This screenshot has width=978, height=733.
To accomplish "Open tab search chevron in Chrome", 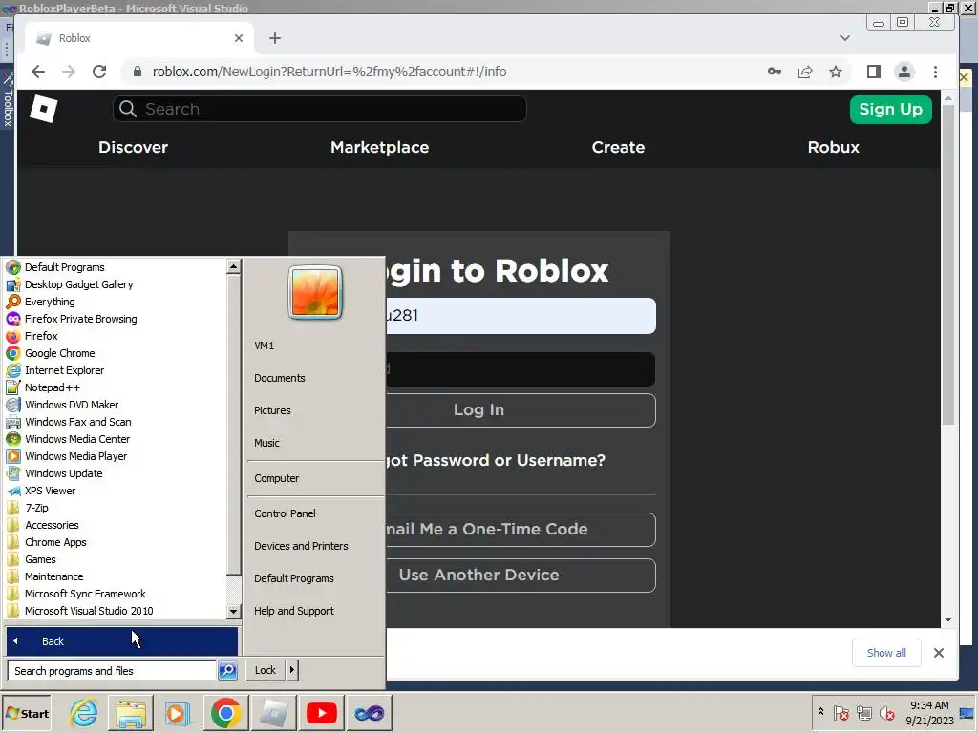I will [845, 38].
